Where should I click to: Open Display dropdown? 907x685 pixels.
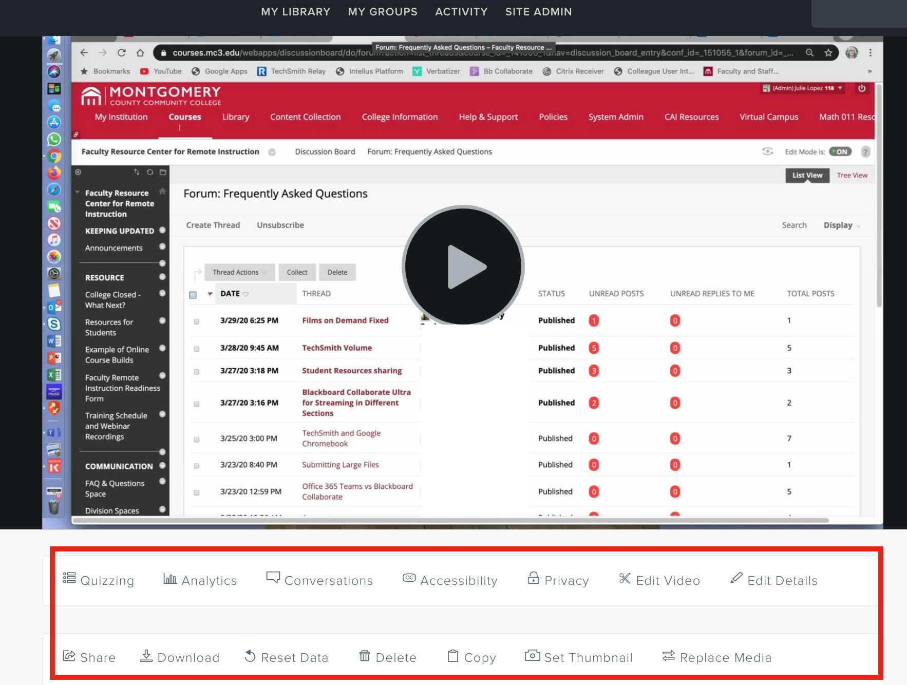842,225
